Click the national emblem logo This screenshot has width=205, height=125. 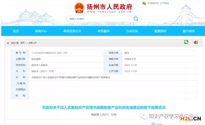[79, 8]
